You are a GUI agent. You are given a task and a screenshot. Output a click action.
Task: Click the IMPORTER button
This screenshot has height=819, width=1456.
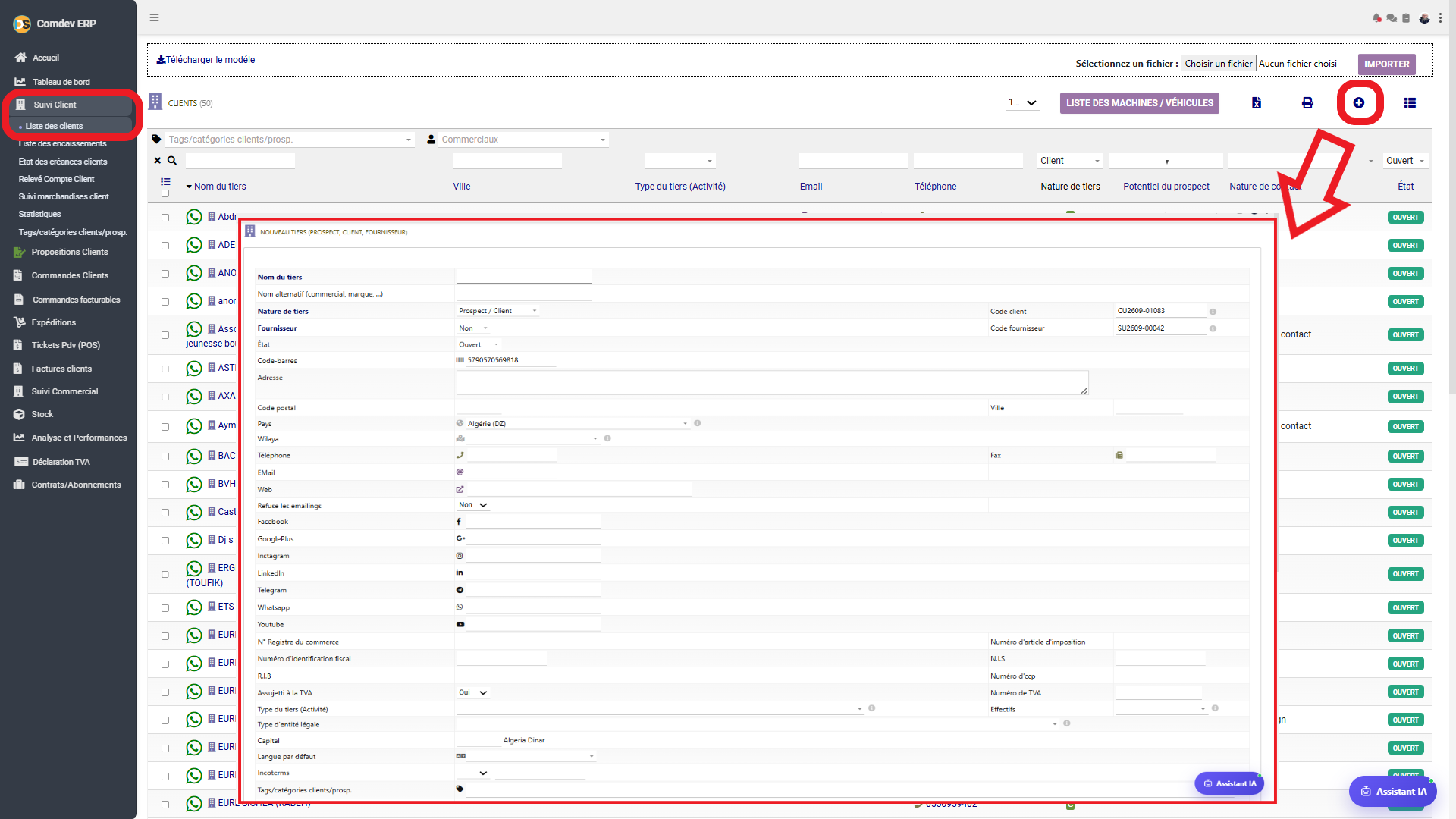[1386, 64]
